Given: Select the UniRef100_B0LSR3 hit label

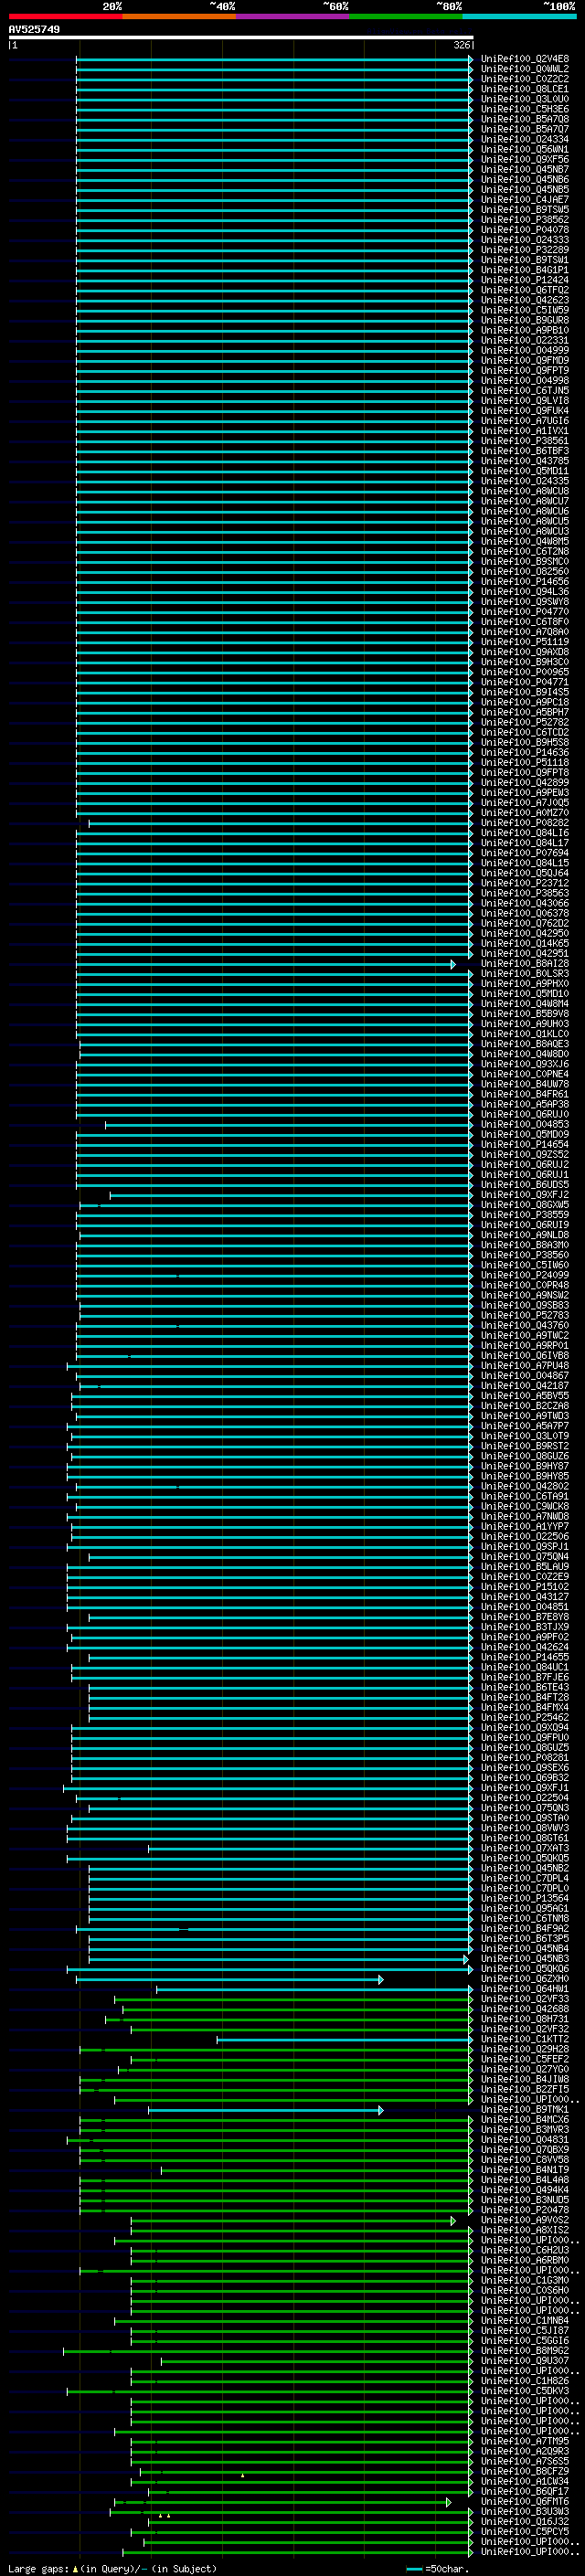Looking at the screenshot, I should 525,974.
